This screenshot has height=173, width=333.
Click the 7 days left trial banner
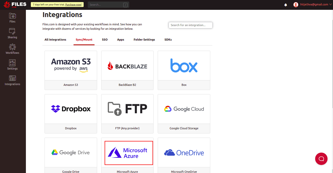pyautogui.click(x=57, y=5)
